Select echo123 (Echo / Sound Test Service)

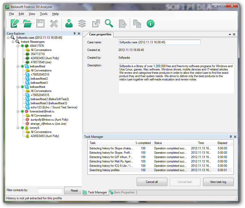54,107
